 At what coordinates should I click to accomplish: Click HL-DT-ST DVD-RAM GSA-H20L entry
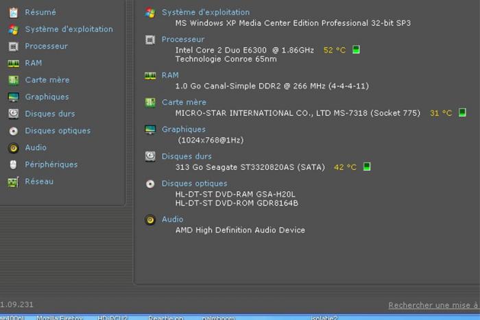(235, 195)
